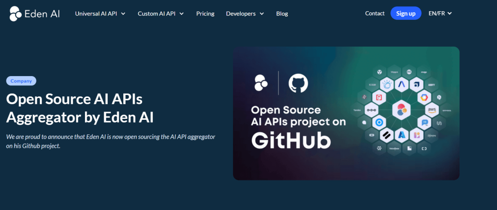
Task: Expand the chevron beside Custom AI API
Action: click(x=182, y=14)
